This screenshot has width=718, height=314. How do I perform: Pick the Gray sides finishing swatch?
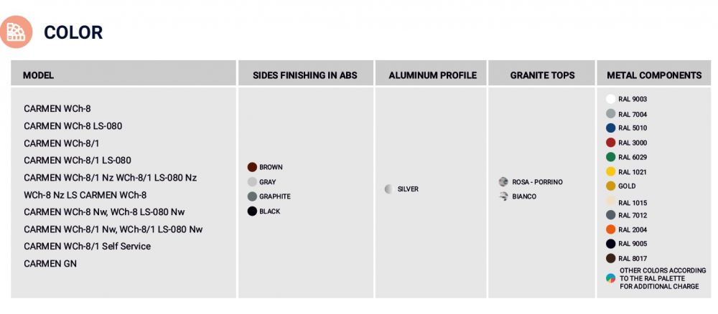[x=252, y=182]
